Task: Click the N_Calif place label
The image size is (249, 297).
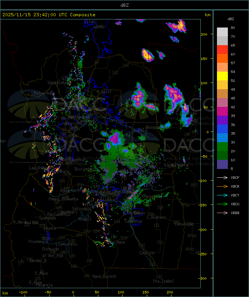Action: 104,91
